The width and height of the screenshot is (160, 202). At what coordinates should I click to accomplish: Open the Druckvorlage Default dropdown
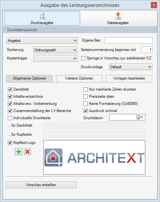coord(131,67)
